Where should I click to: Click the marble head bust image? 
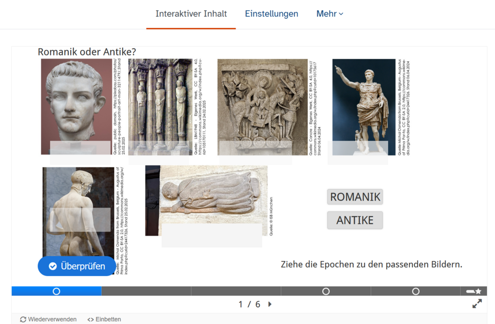[x=77, y=106]
